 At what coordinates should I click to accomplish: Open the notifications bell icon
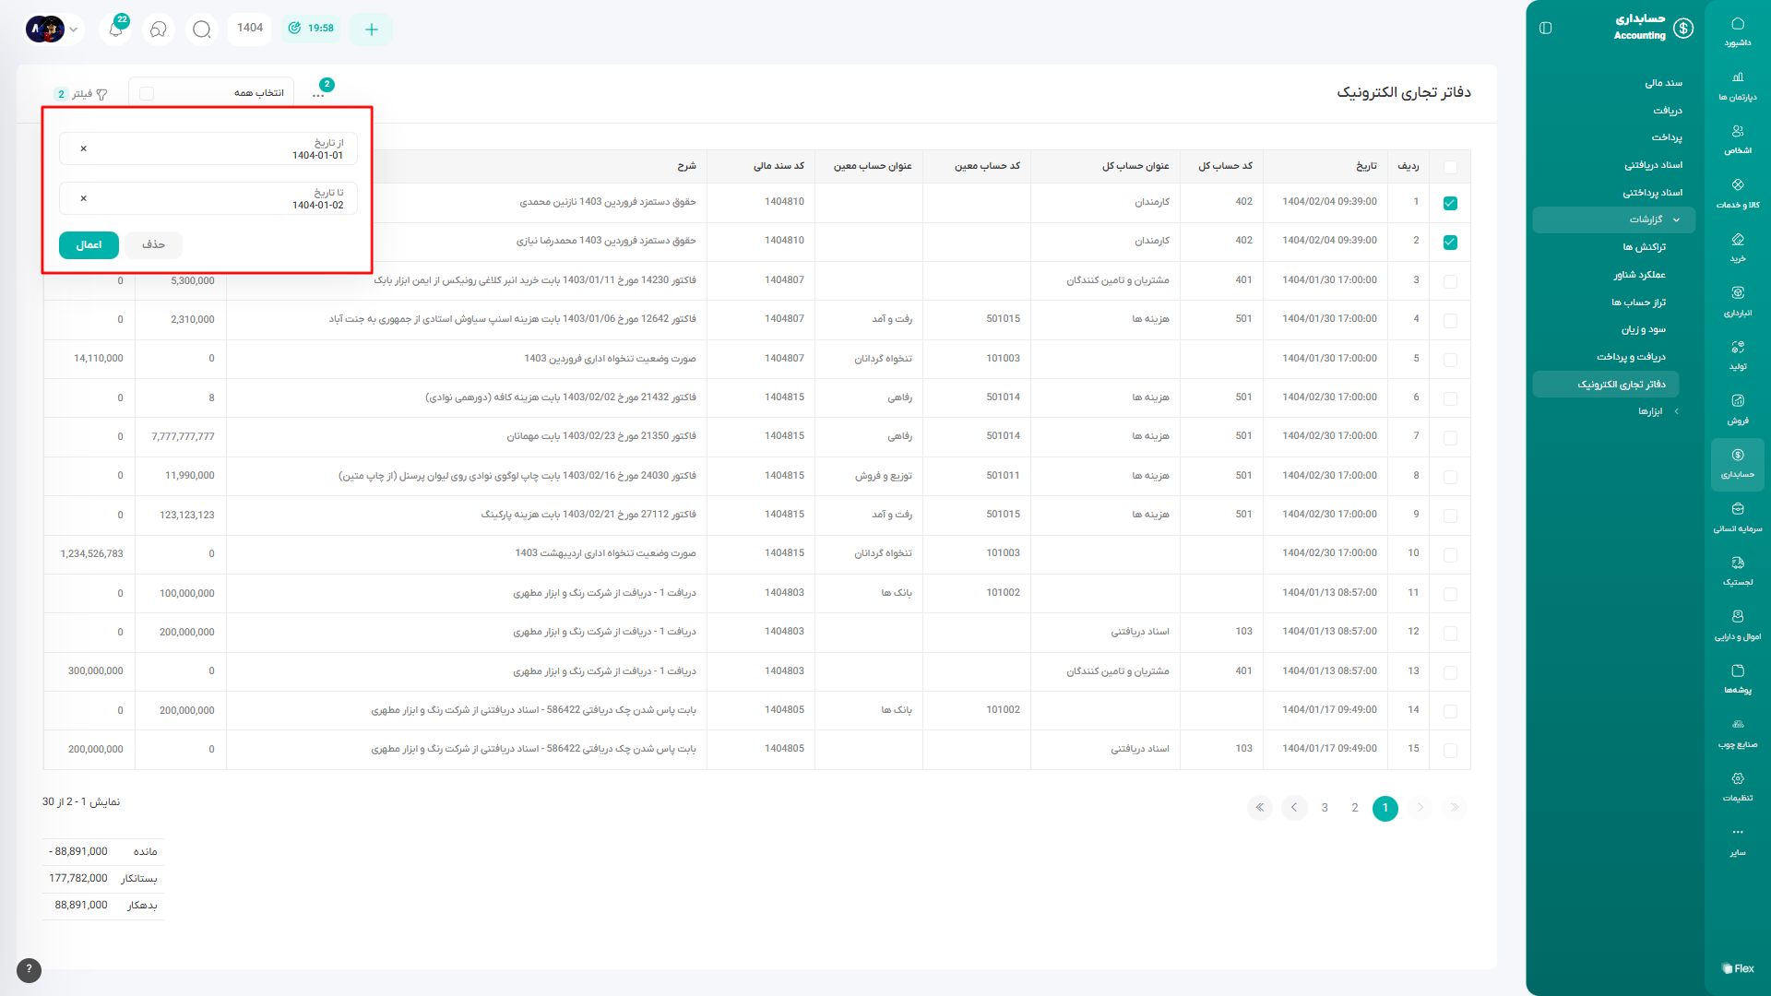click(116, 30)
